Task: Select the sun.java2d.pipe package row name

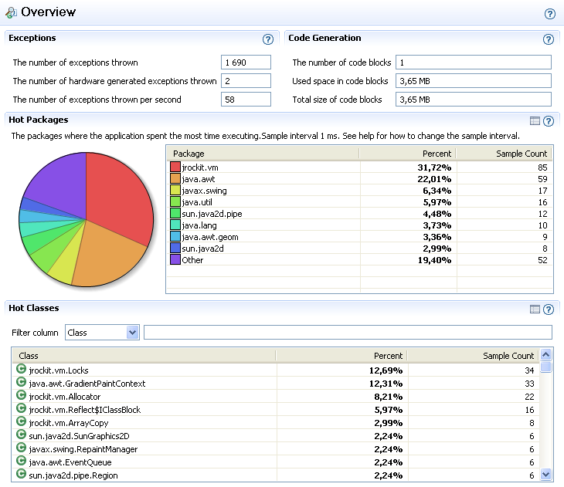Action: (x=212, y=214)
